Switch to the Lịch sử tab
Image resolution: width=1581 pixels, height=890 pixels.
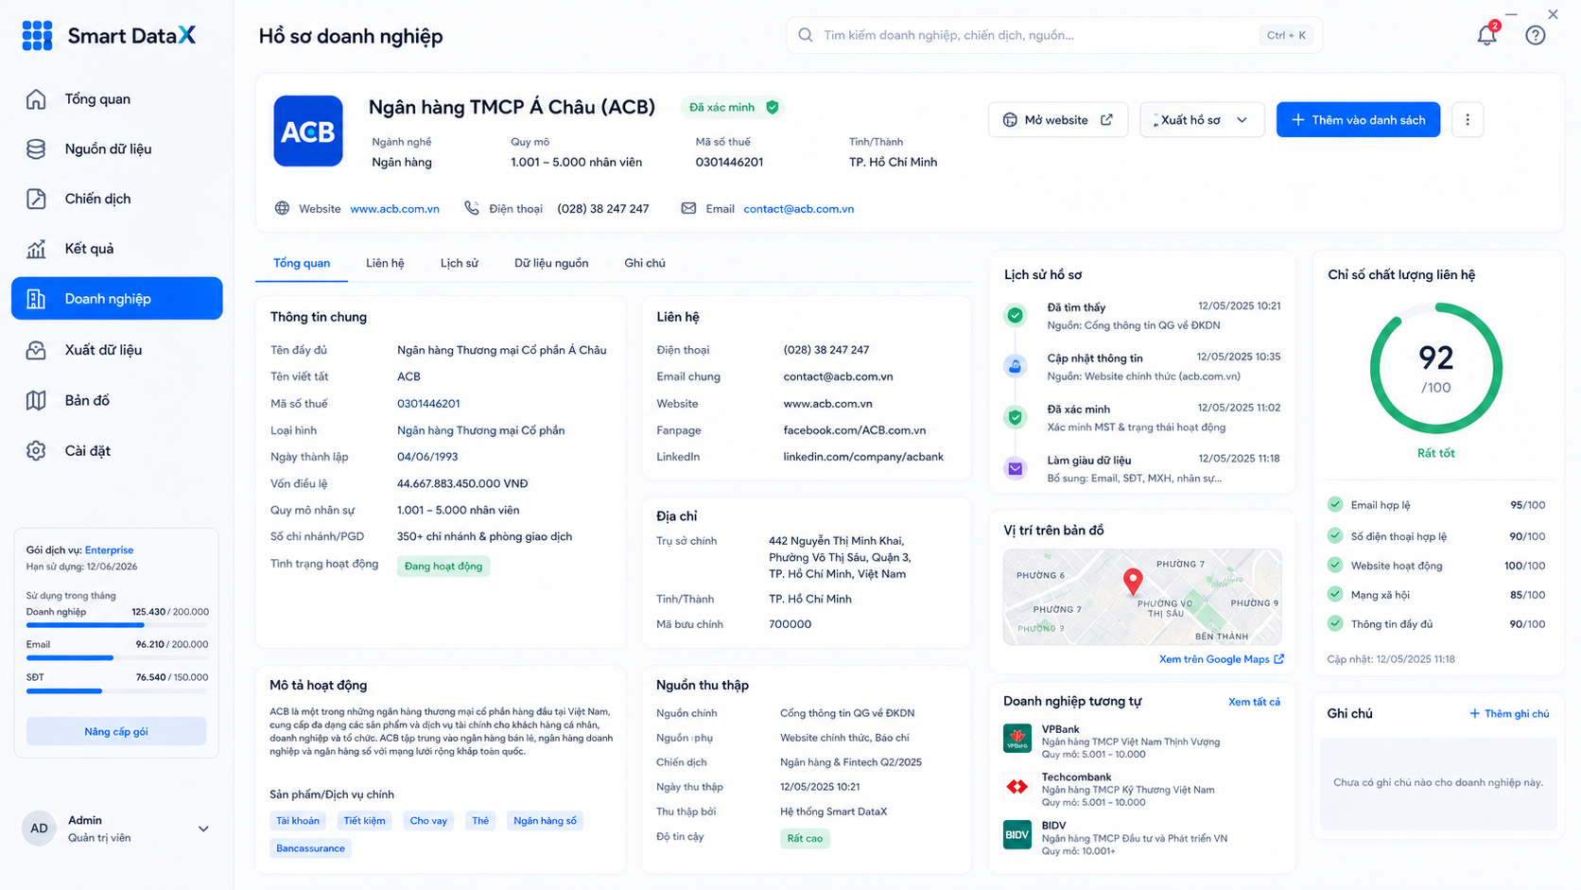coord(460,263)
